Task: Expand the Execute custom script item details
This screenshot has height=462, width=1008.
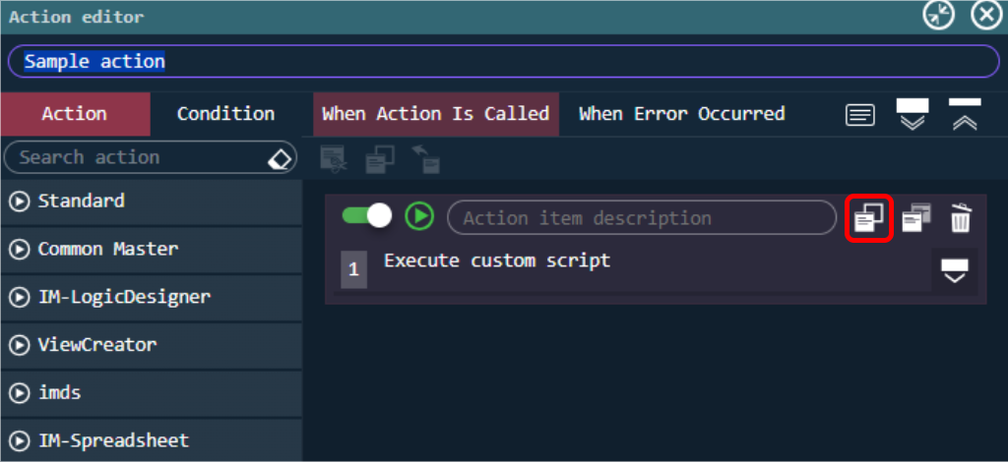Action: (x=955, y=271)
